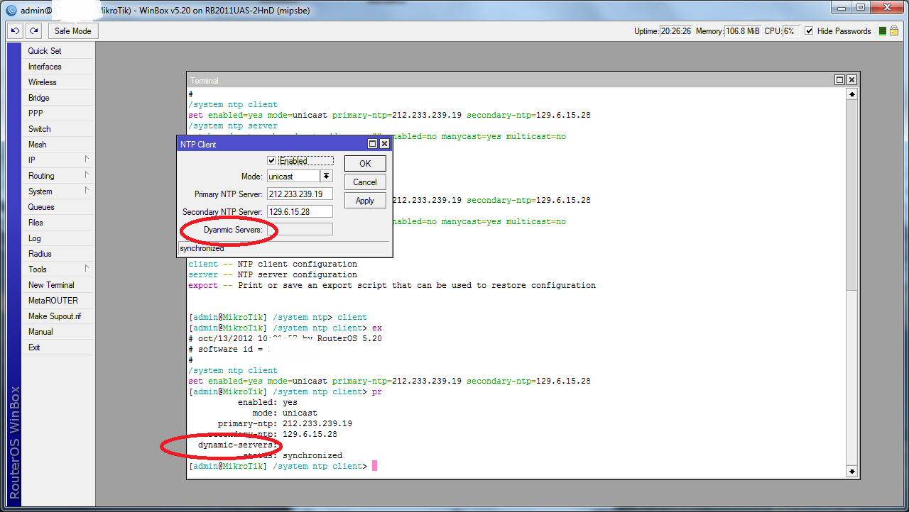Click the Undo arrow icon
Screen dimensions: 909x512
pyautogui.click(x=15, y=31)
